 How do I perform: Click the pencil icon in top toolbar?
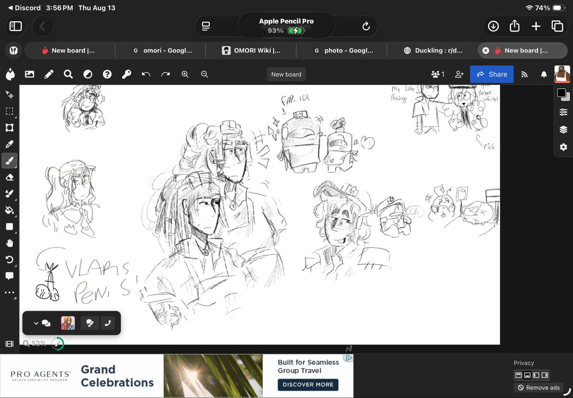coord(49,74)
